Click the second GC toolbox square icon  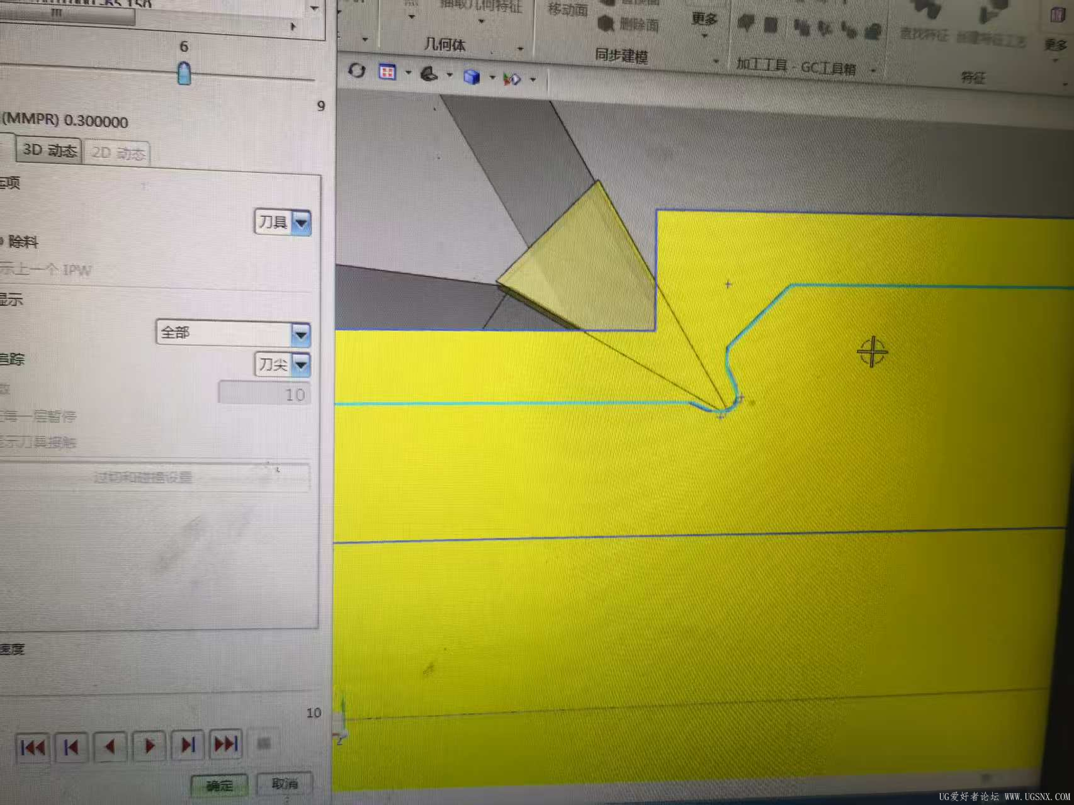771,25
